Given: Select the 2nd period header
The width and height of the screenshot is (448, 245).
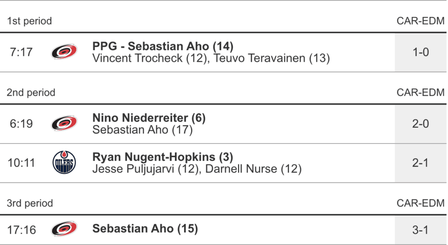Looking at the screenshot, I should (31, 92).
